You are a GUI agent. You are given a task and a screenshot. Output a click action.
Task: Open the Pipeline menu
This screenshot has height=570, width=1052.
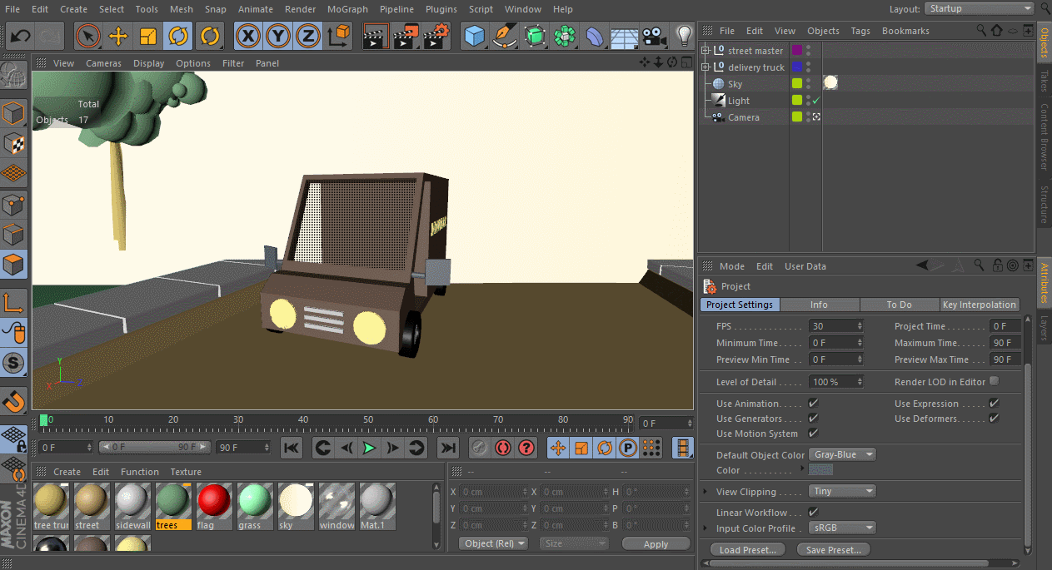[396, 9]
